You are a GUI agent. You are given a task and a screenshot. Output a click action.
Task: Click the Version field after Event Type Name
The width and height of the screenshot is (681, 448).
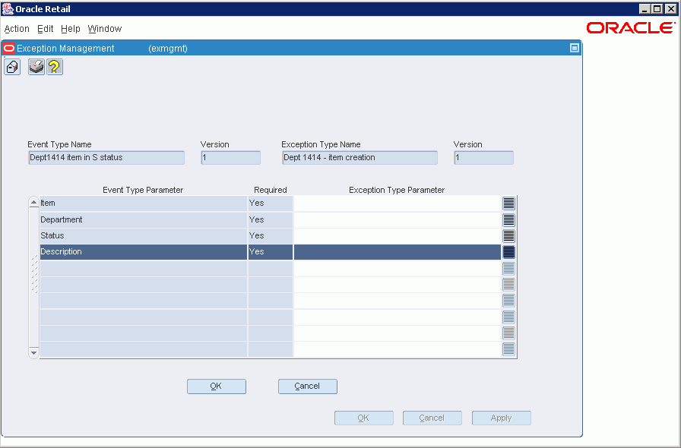(230, 158)
